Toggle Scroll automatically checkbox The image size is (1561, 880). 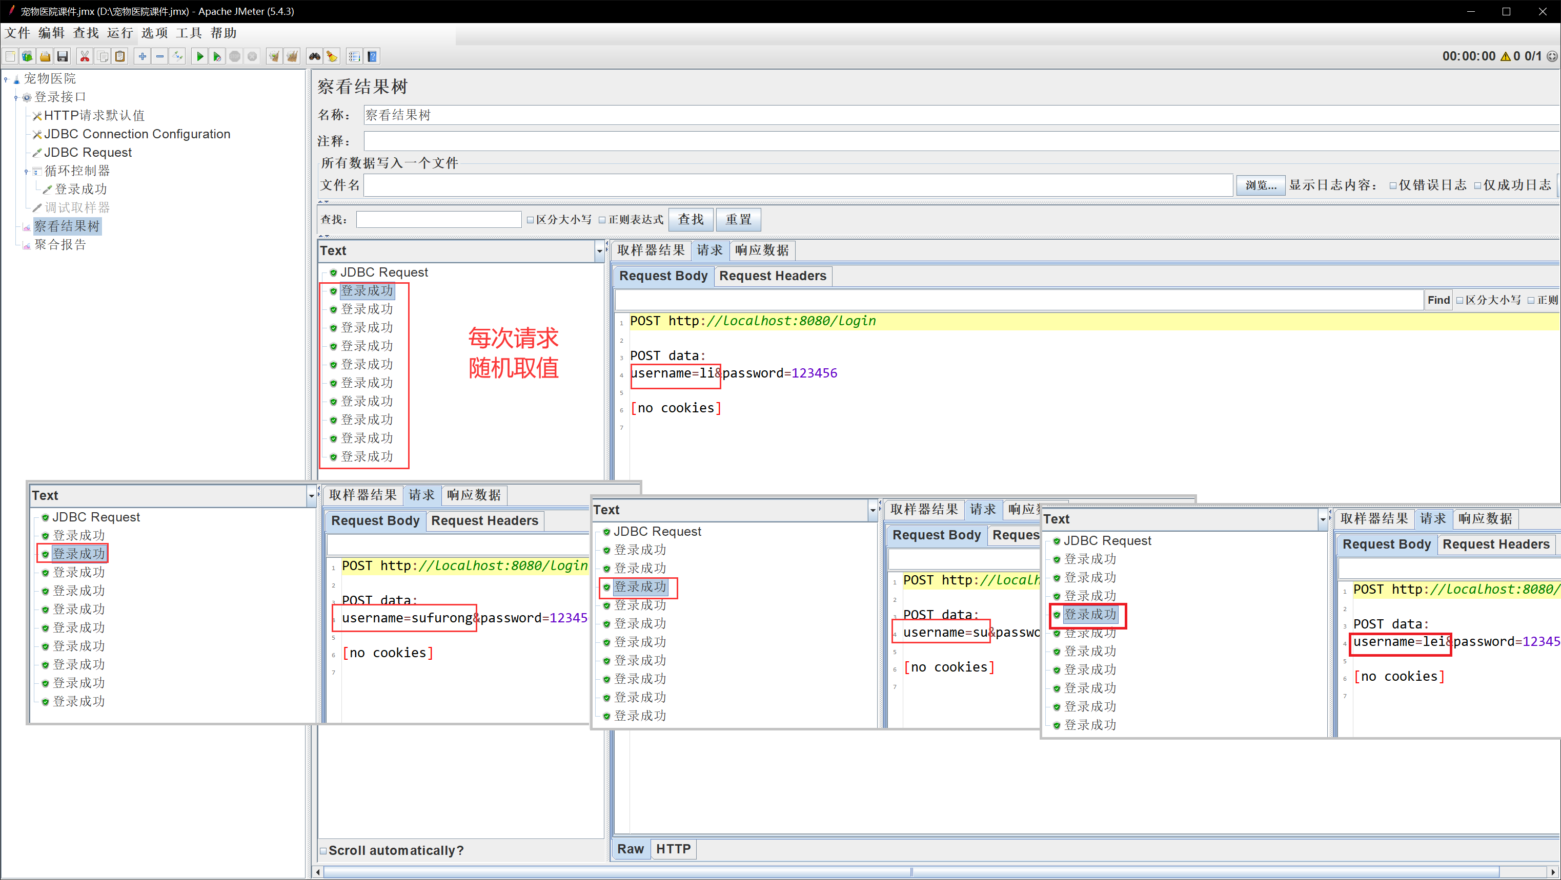tap(323, 850)
